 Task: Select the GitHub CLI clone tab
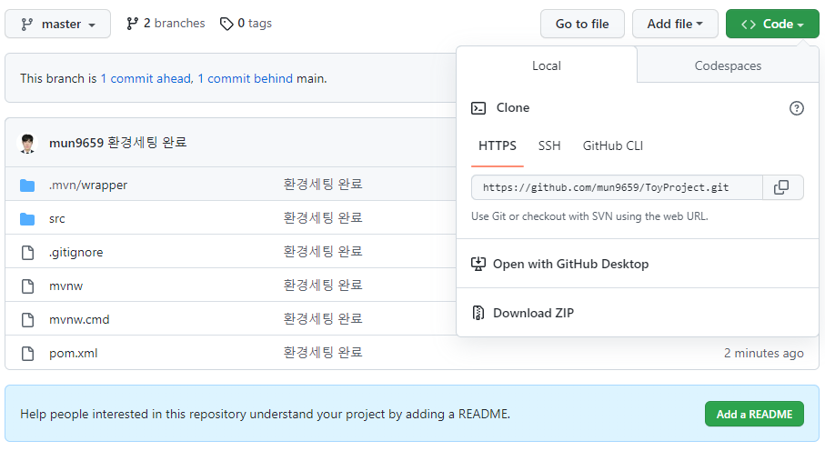[x=613, y=145]
